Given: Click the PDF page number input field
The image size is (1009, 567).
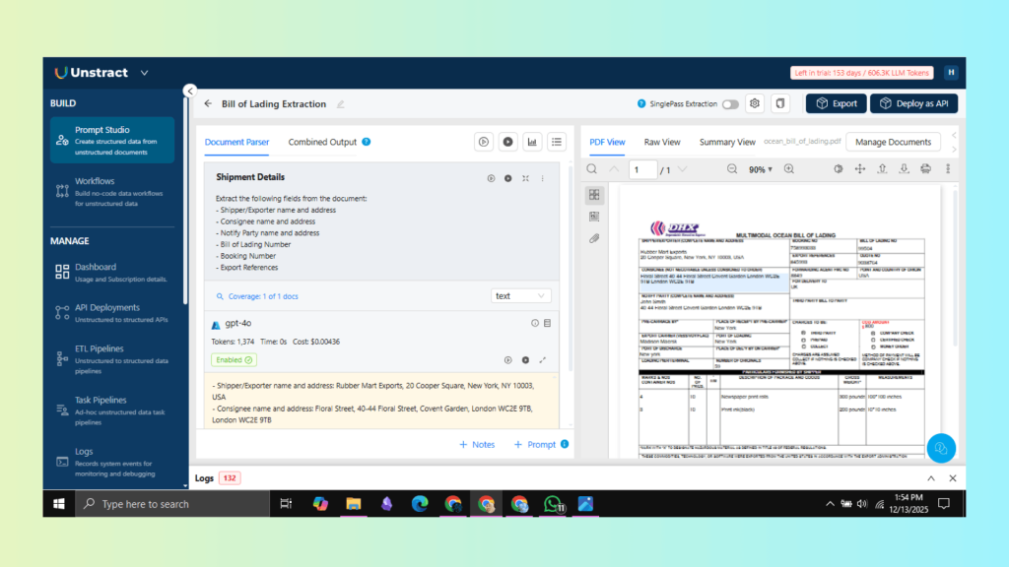Looking at the screenshot, I should pyautogui.click(x=642, y=169).
